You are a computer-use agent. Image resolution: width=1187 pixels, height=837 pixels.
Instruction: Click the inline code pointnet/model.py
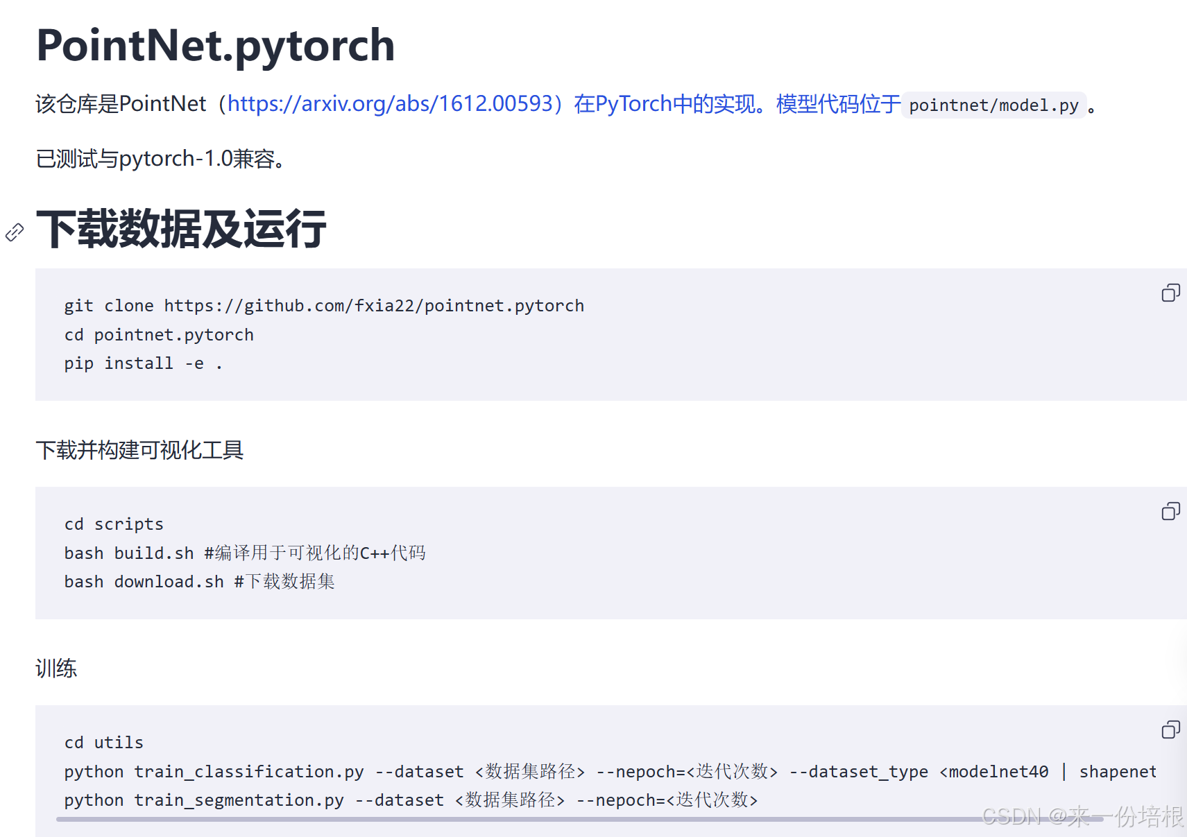[993, 105]
